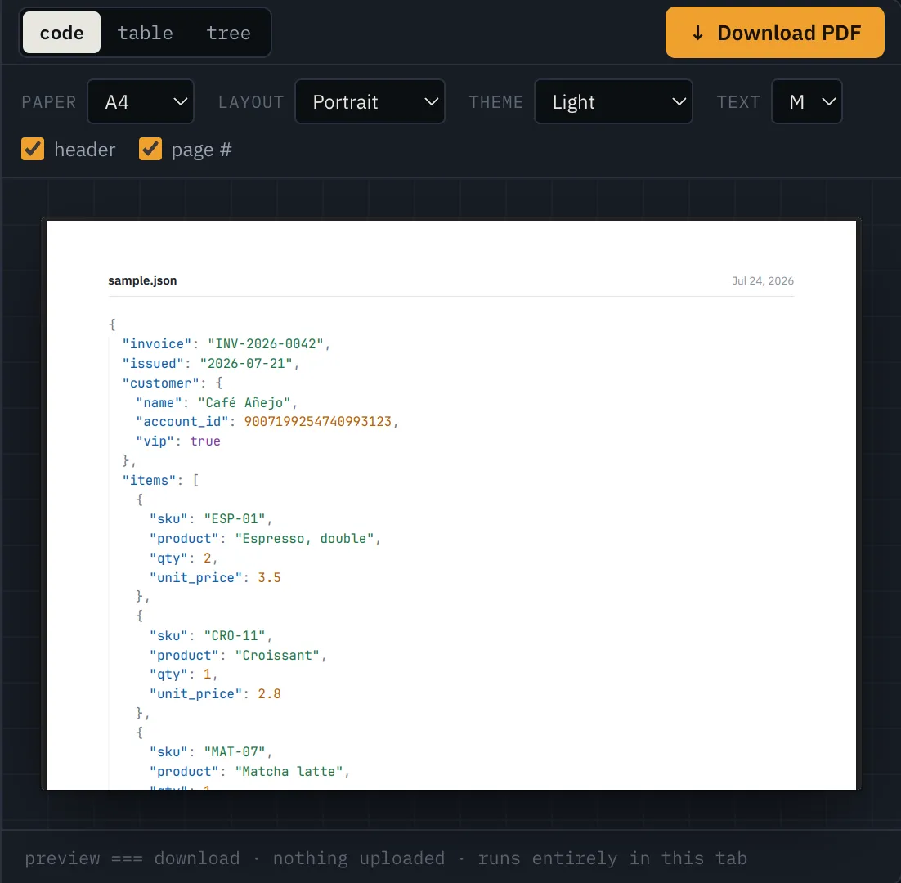Screen dimensions: 901x883
Task: Click the unit_price value 3.5
Action: [269, 577]
